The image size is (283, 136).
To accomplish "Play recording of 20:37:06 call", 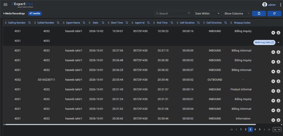I will click(273, 52).
